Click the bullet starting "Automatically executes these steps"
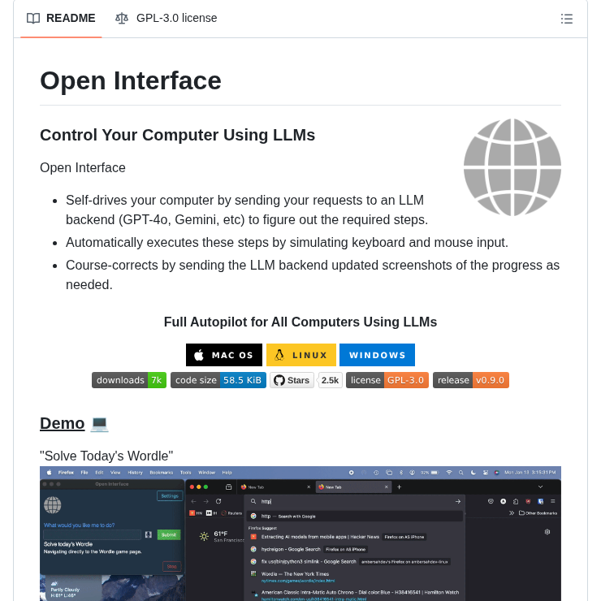Screen dimensions: 601x601 click(287, 243)
